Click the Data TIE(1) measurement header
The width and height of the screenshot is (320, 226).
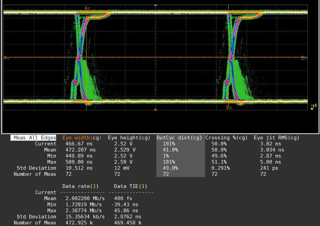(x=131, y=186)
